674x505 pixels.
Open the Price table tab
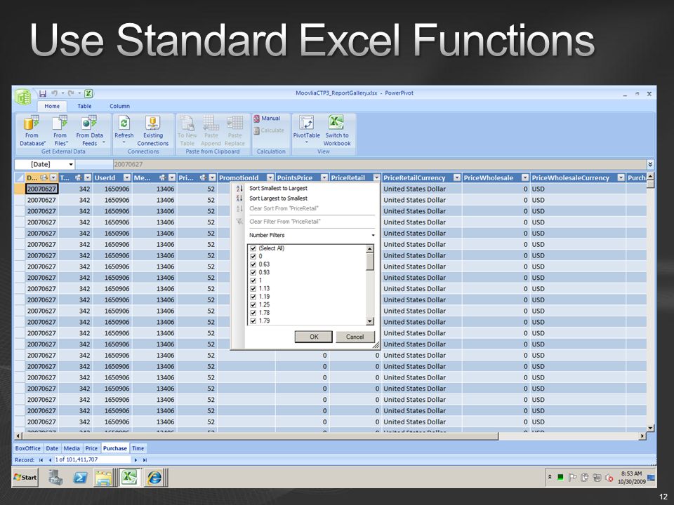point(91,448)
